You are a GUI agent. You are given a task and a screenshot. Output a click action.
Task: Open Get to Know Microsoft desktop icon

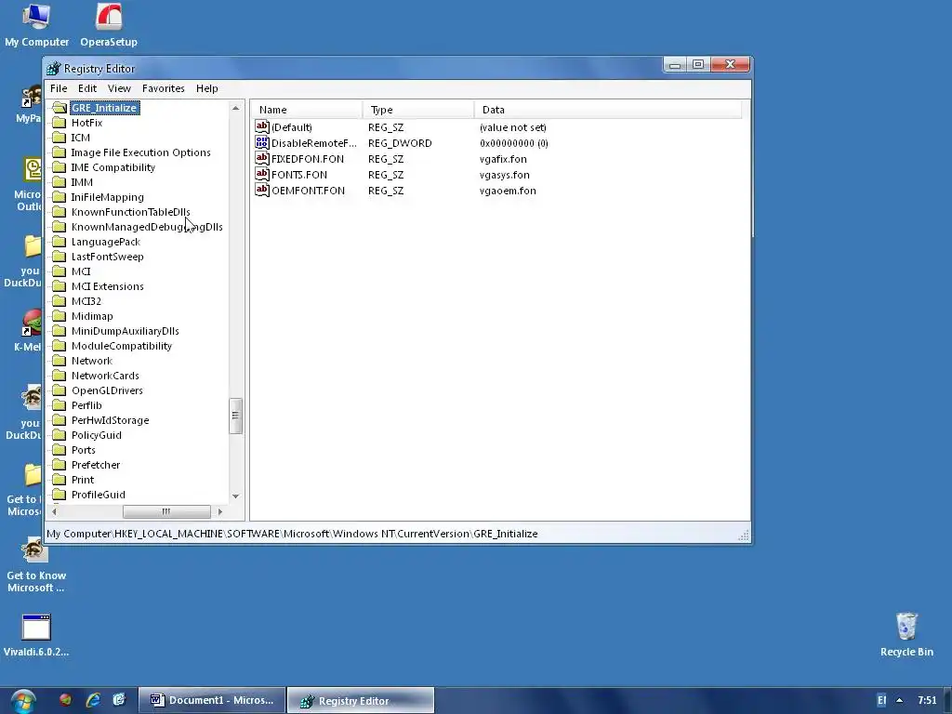[x=36, y=566]
